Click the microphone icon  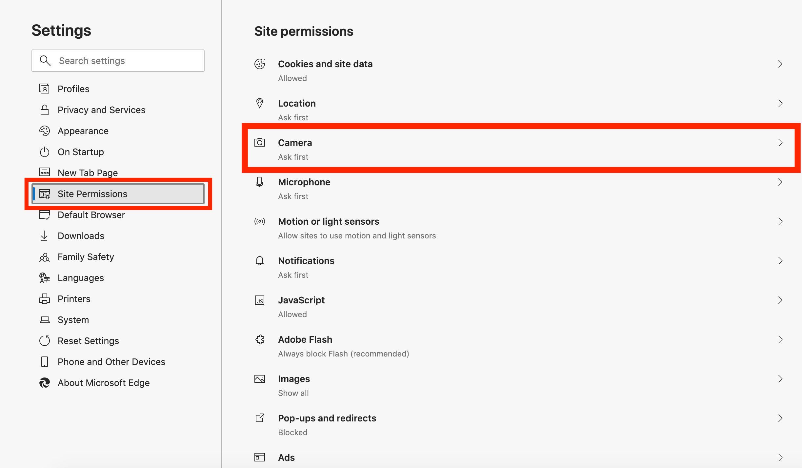click(x=260, y=182)
